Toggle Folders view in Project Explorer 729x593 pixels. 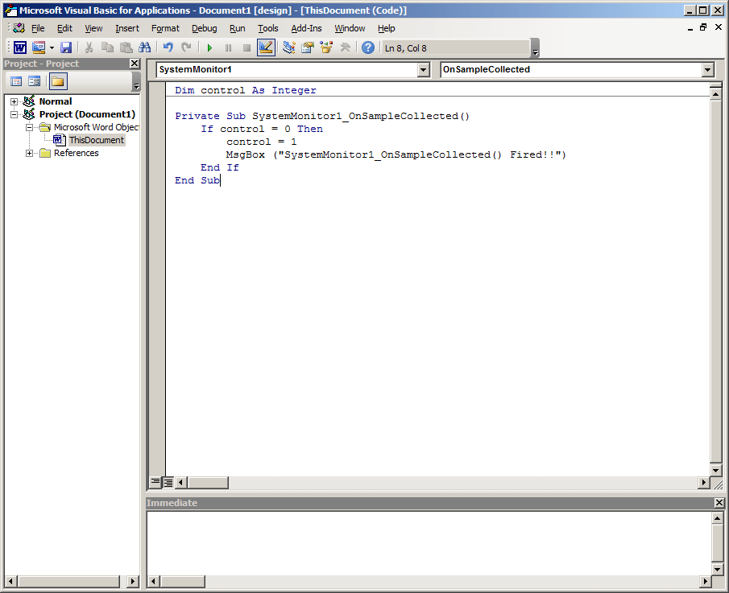57,80
